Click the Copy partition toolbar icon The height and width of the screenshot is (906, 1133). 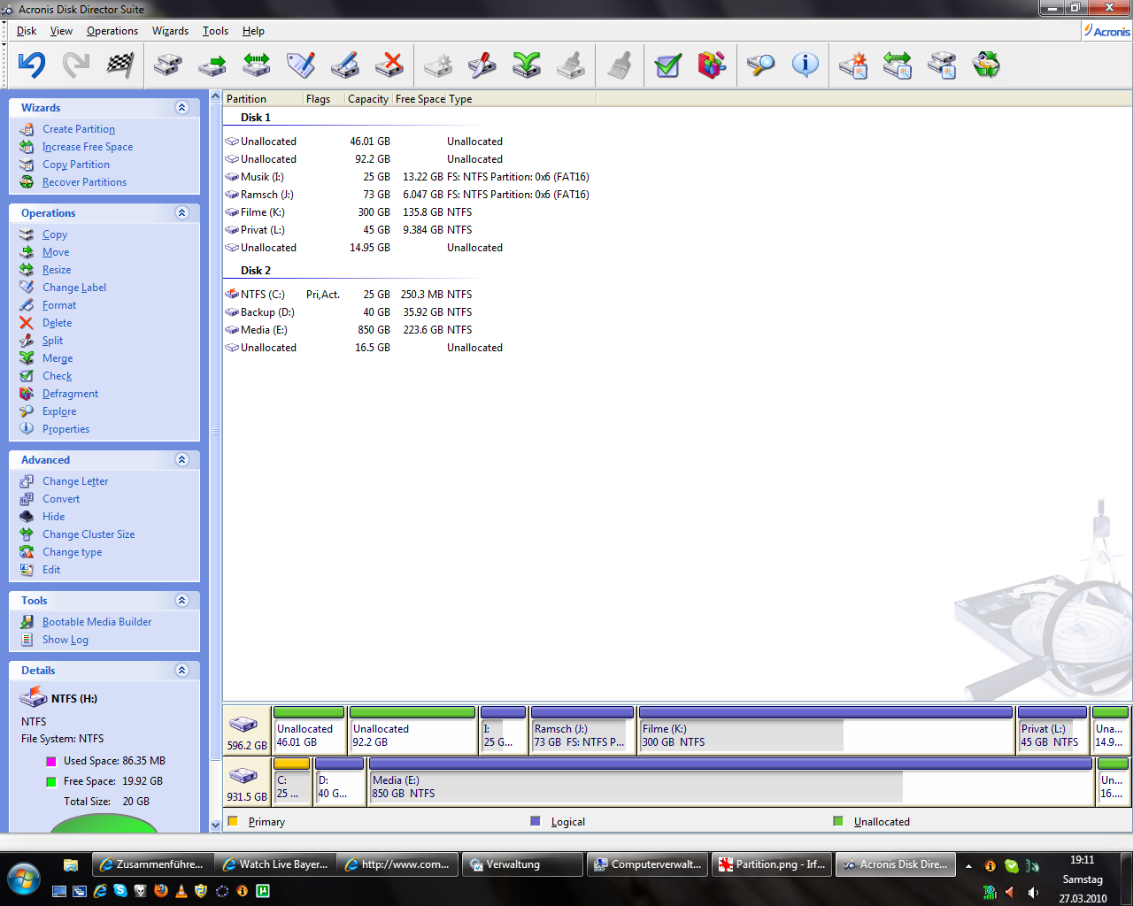[x=168, y=65]
